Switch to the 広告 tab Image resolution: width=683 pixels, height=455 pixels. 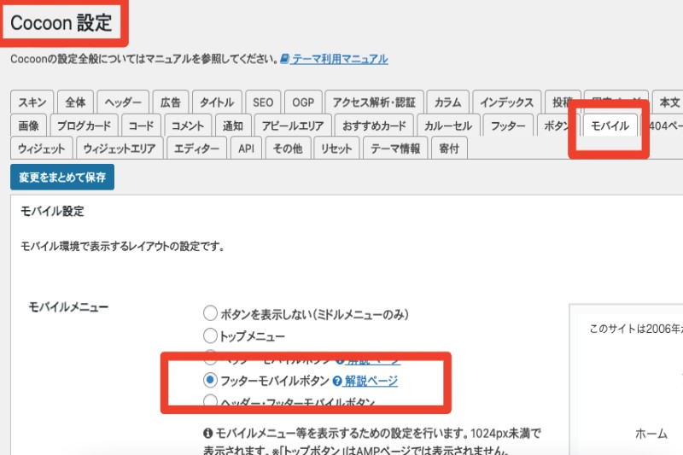[x=170, y=102]
